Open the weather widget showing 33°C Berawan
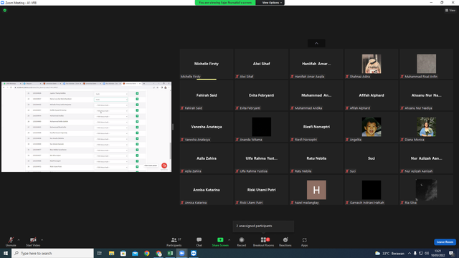Viewport: 459px width, 258px height. pos(389,253)
